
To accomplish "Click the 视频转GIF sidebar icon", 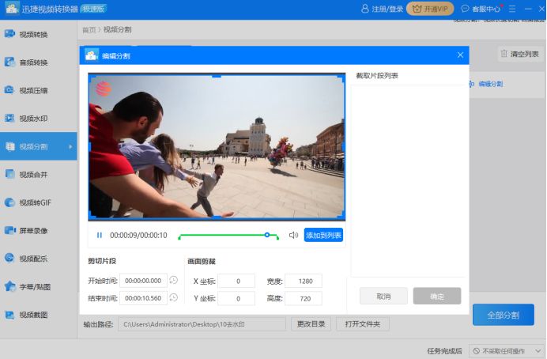I will pyautogui.click(x=9, y=202).
